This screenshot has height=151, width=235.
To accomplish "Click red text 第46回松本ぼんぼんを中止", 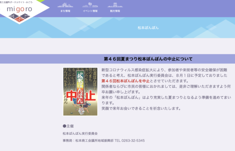I will (125, 81).
